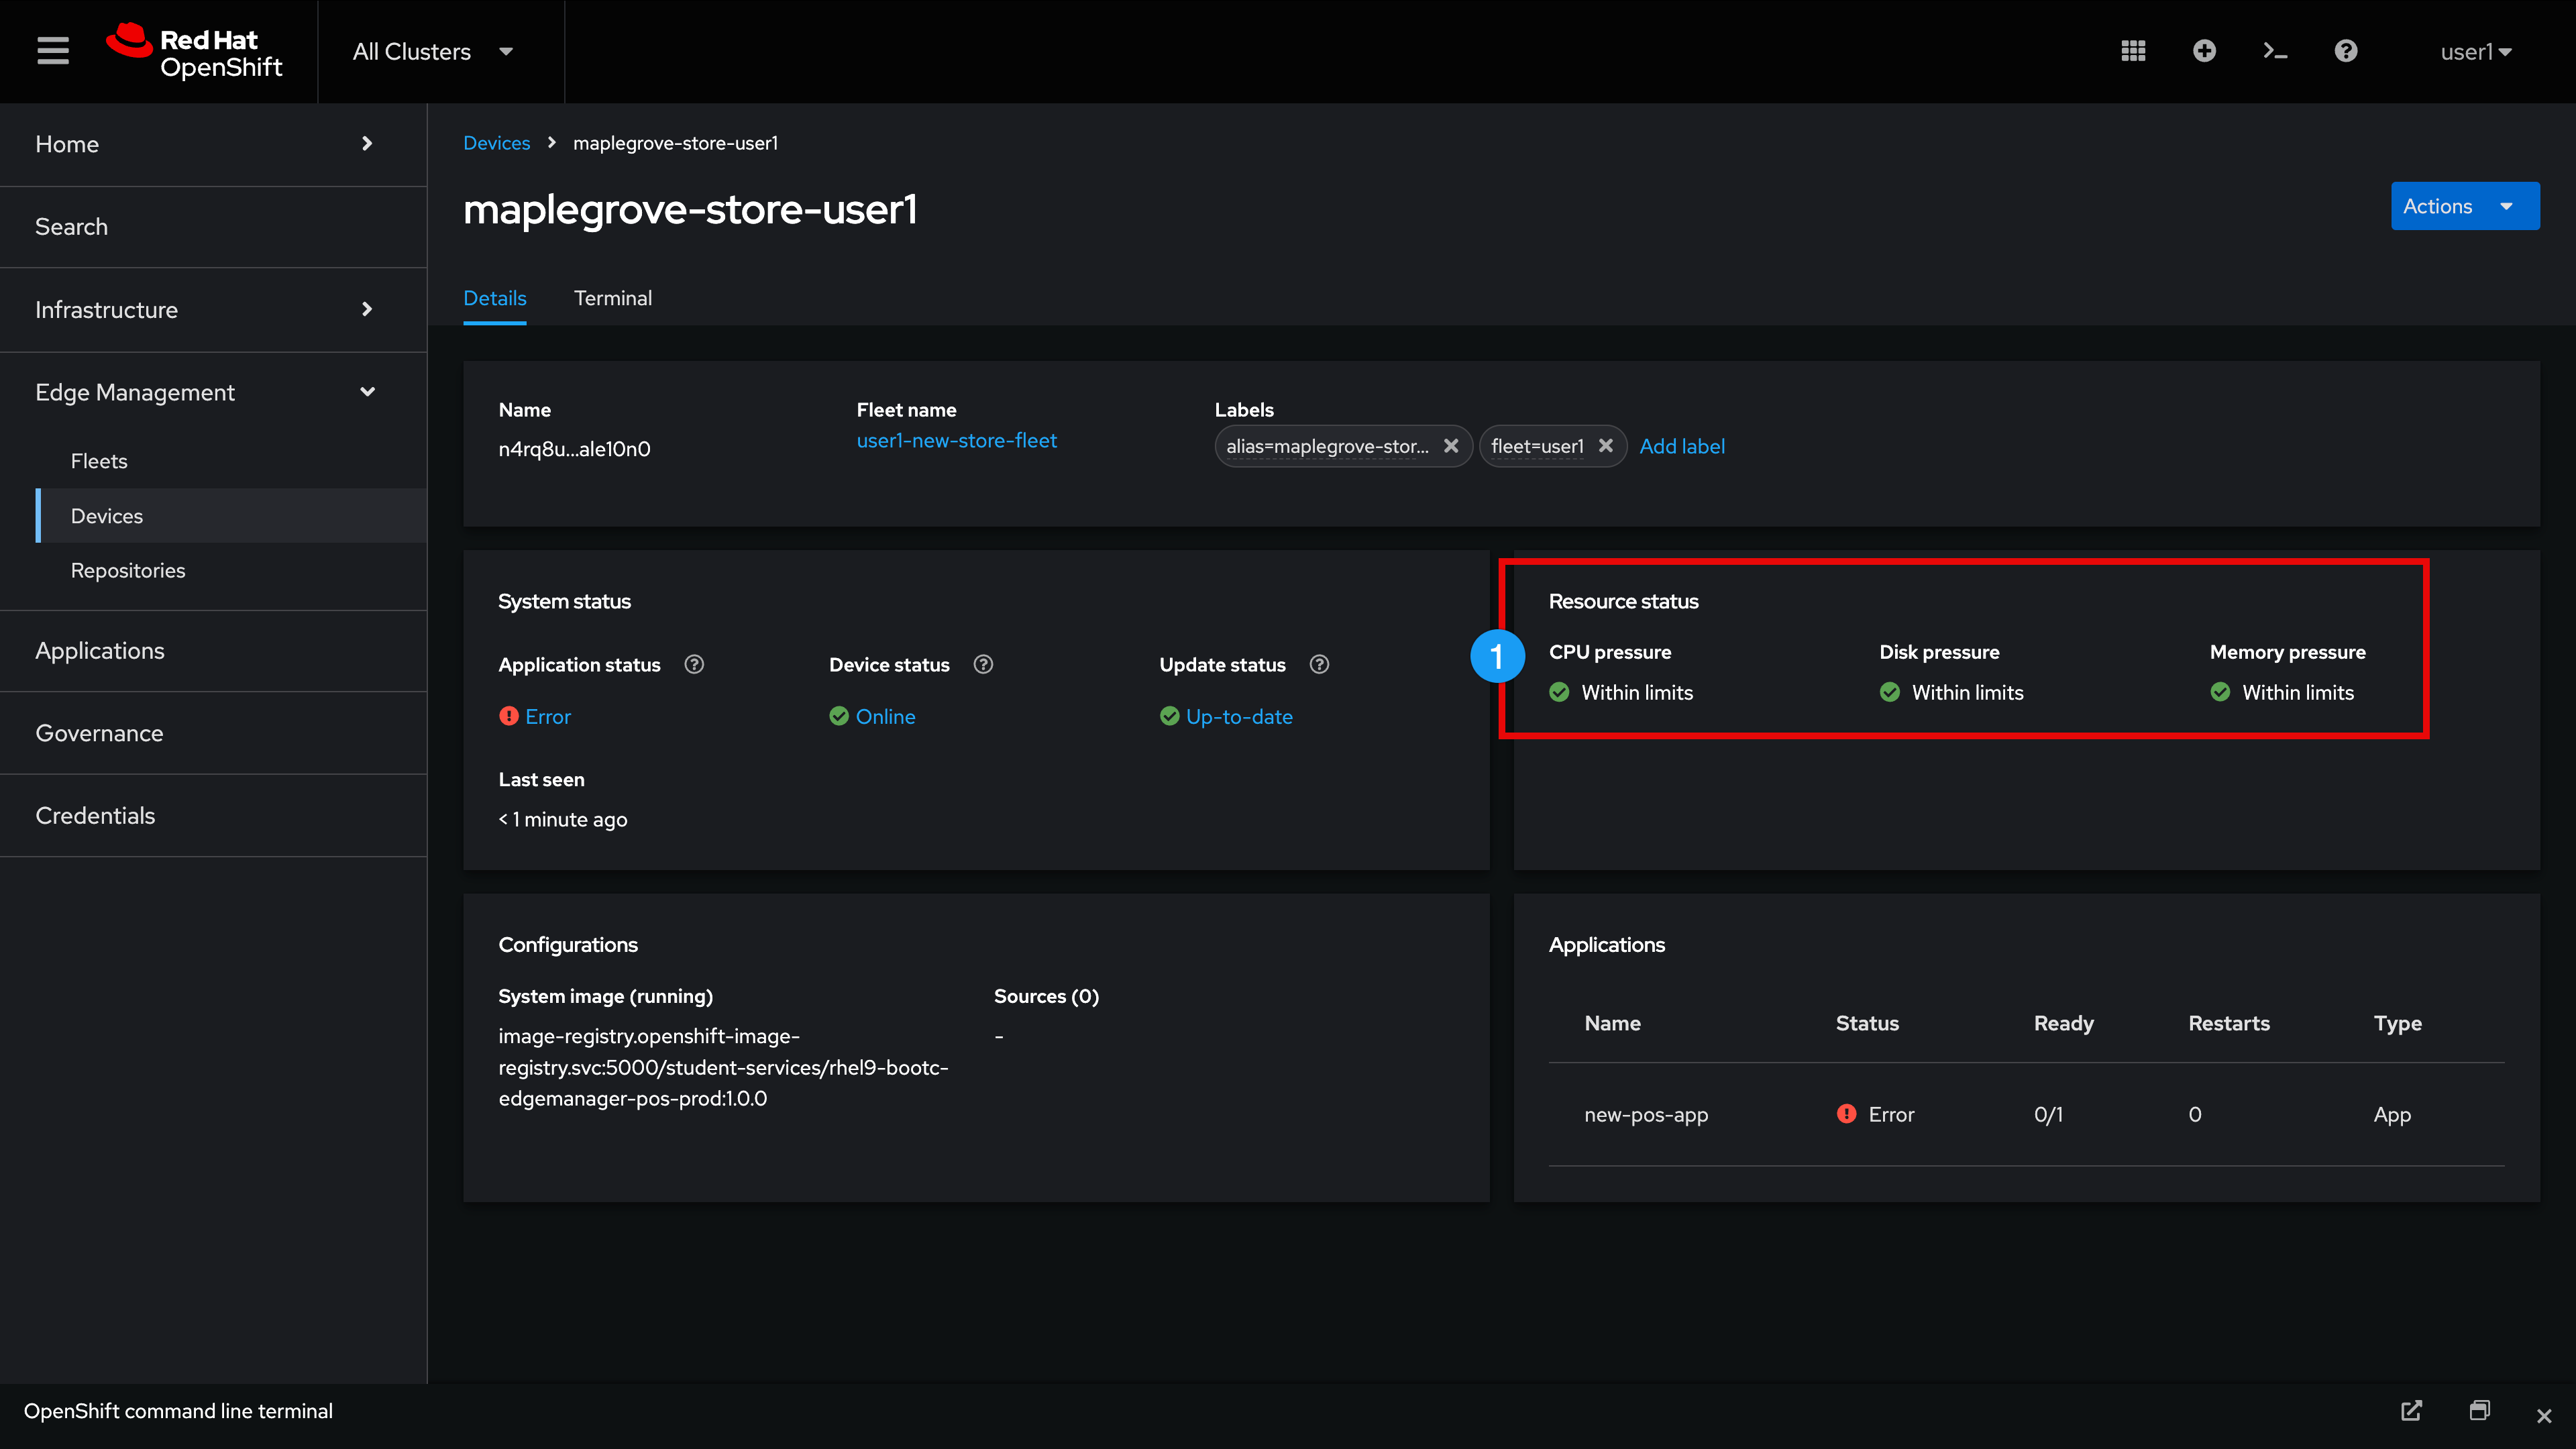Viewport: 2576px width, 1449px height.
Task: Open terminal in new window icon
Action: [x=2411, y=1411]
